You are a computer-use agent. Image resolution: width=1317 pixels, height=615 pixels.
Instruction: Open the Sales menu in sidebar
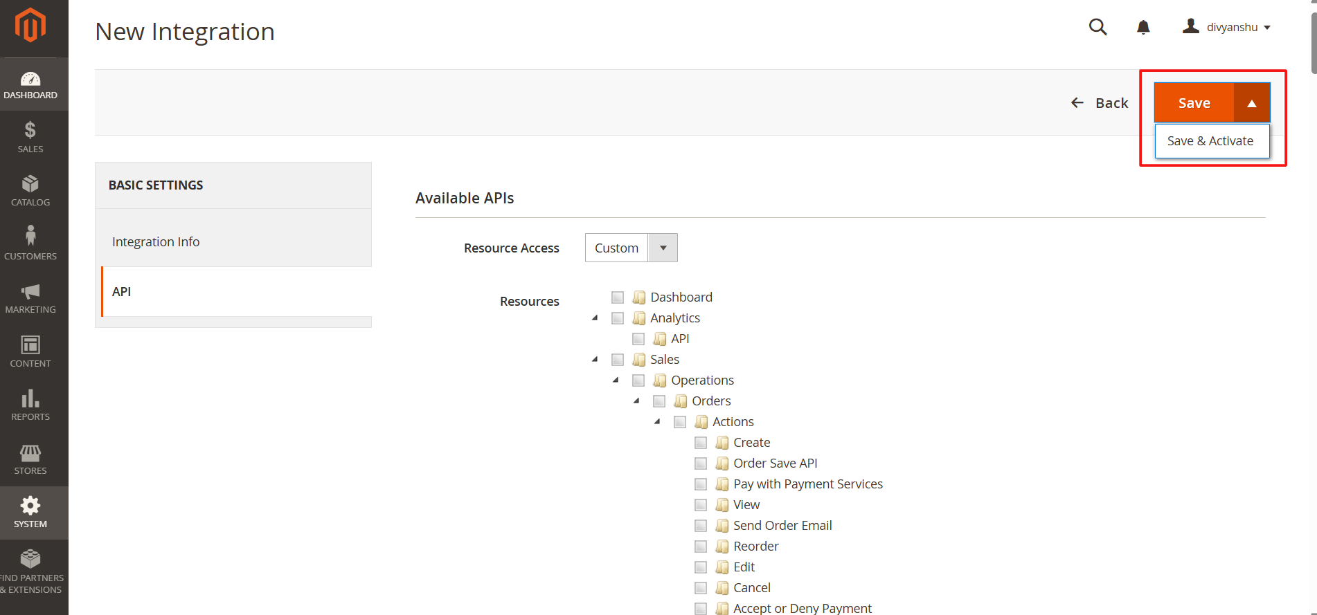[30, 137]
